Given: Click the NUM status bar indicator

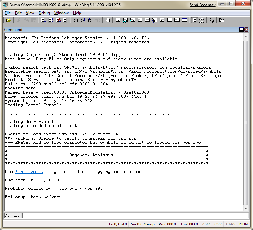Looking at the screenshot, I should (244, 224).
